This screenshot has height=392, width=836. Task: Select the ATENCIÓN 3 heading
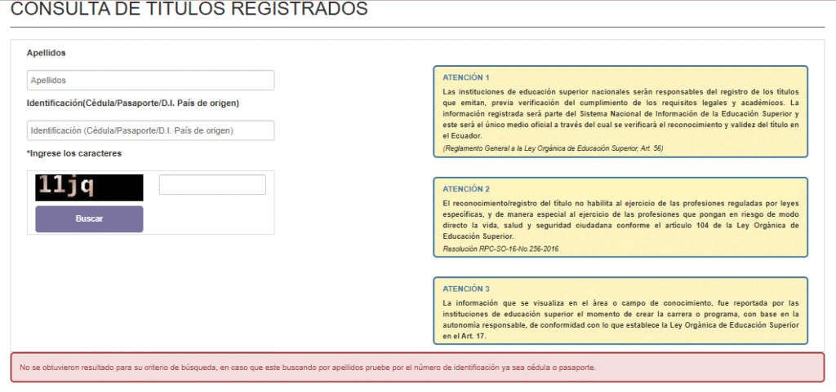pos(465,288)
